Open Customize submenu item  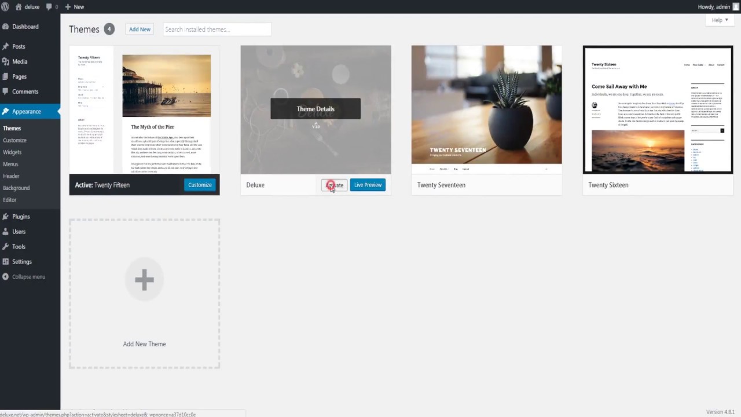click(14, 140)
